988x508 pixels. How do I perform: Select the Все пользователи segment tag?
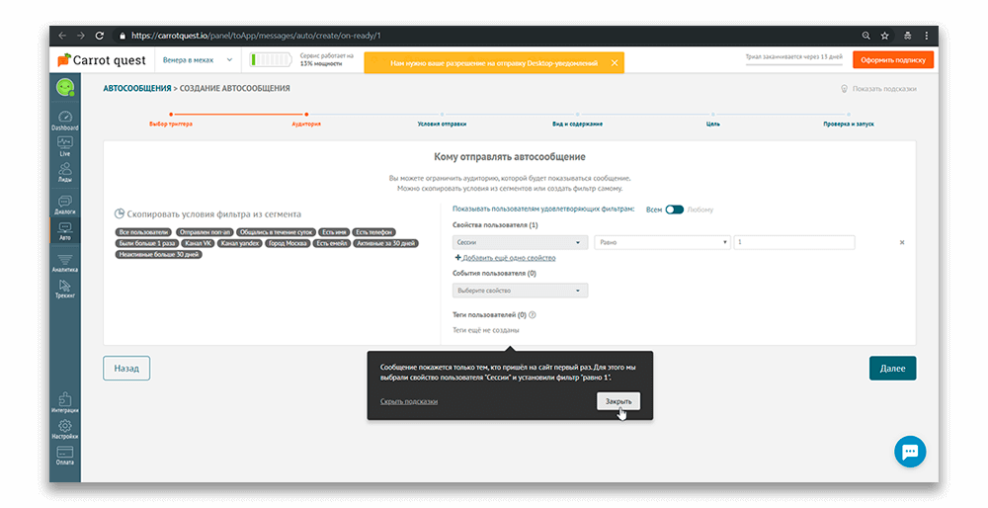(143, 232)
